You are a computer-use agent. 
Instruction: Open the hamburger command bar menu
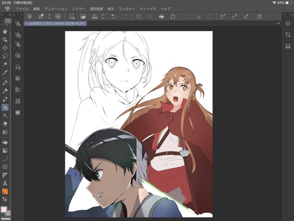tap(30, 16)
